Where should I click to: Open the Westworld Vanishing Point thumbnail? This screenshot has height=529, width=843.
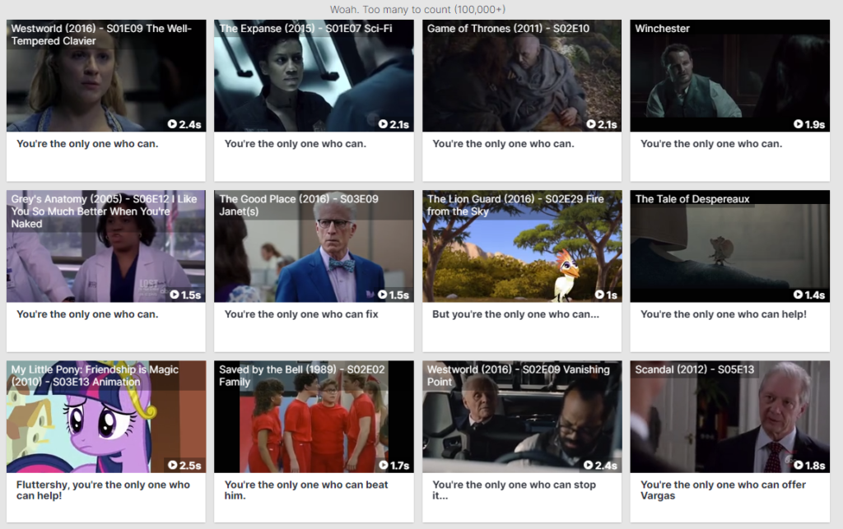click(522, 417)
